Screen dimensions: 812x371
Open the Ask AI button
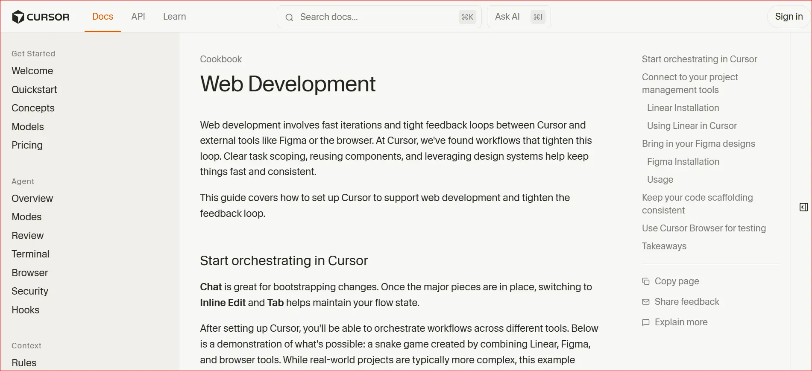click(x=519, y=17)
